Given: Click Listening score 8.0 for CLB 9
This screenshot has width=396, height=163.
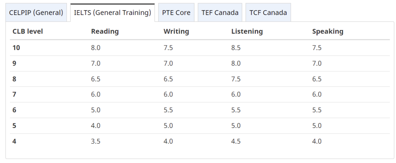Looking at the screenshot, I should click(x=236, y=63).
